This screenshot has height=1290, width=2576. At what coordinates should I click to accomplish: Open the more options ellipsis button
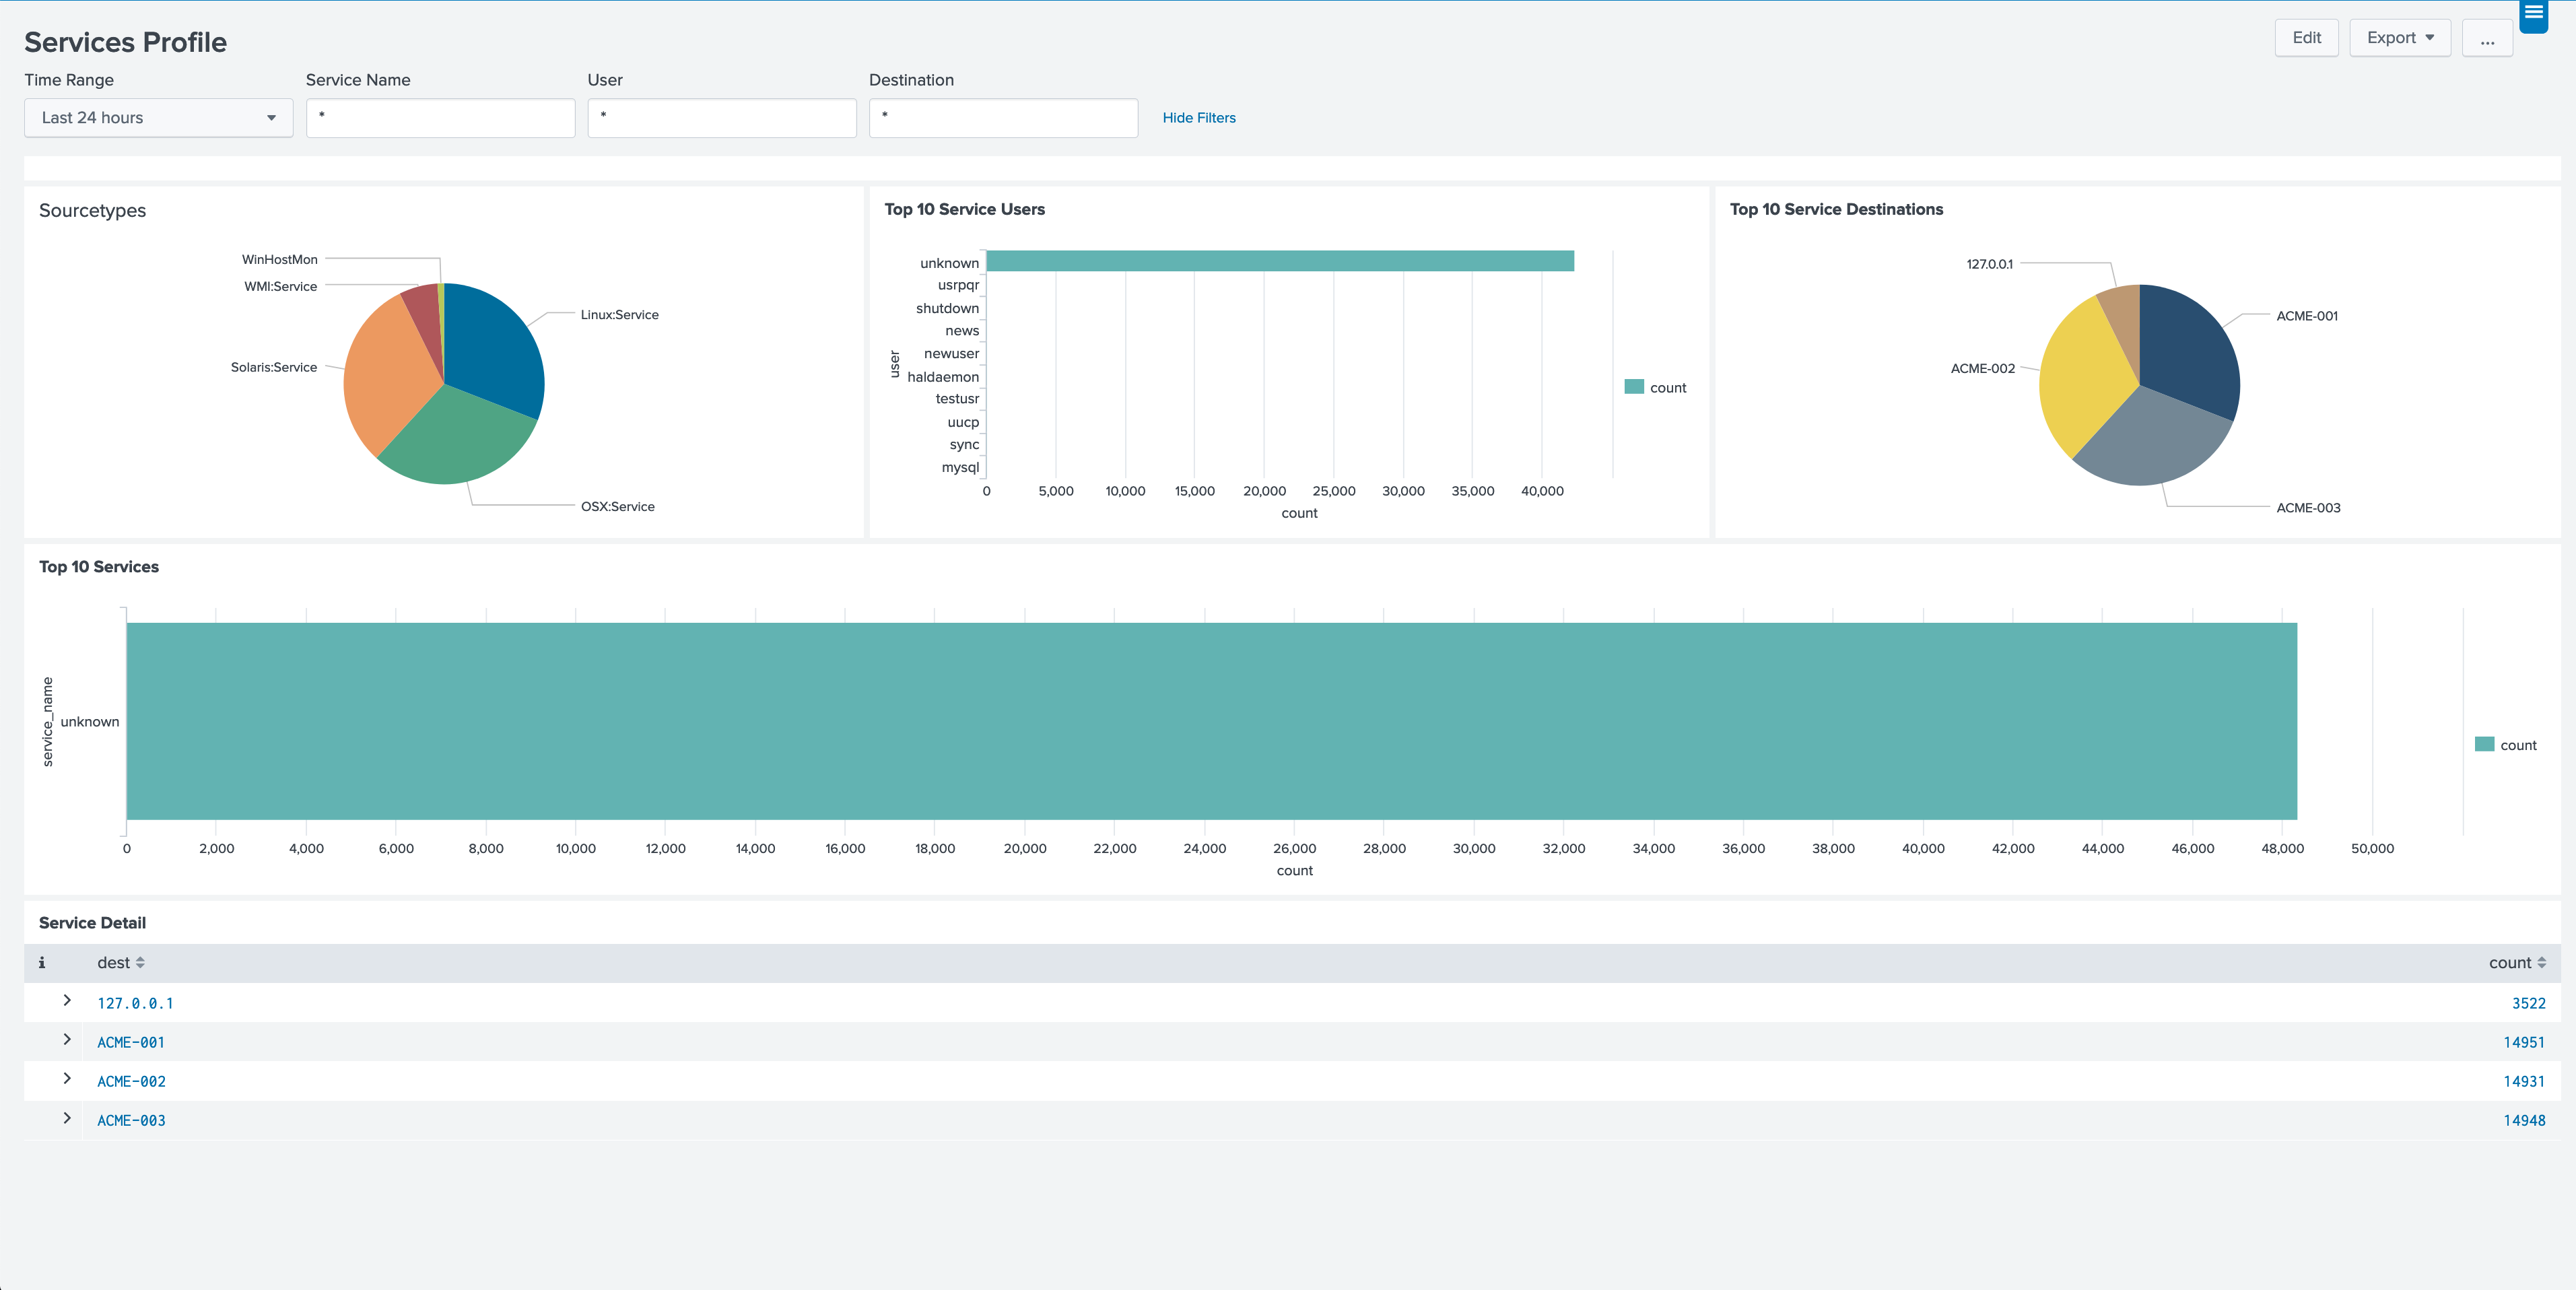[2487, 38]
